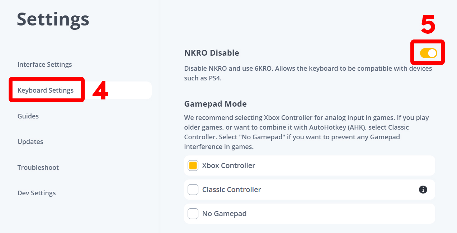Enable the No Gamepad checkbox
Screen dimensions: 457x233
pyautogui.click(x=193, y=214)
